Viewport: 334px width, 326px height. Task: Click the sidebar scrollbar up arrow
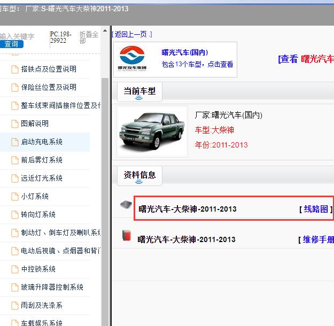(105, 30)
